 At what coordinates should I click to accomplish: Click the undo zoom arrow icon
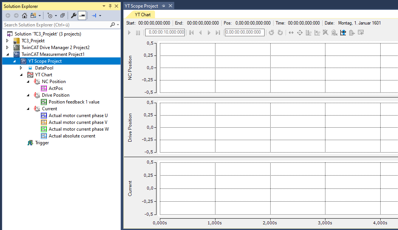271,32
